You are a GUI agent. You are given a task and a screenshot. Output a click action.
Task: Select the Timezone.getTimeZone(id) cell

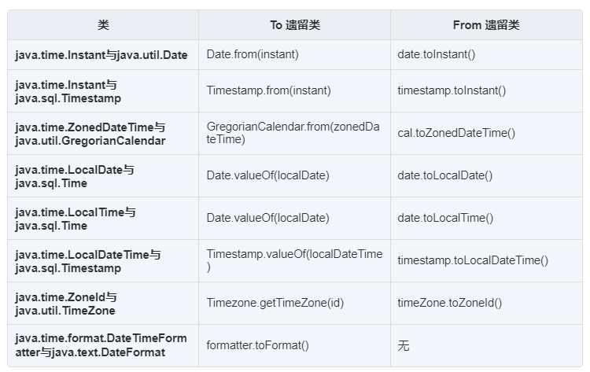tap(295, 303)
